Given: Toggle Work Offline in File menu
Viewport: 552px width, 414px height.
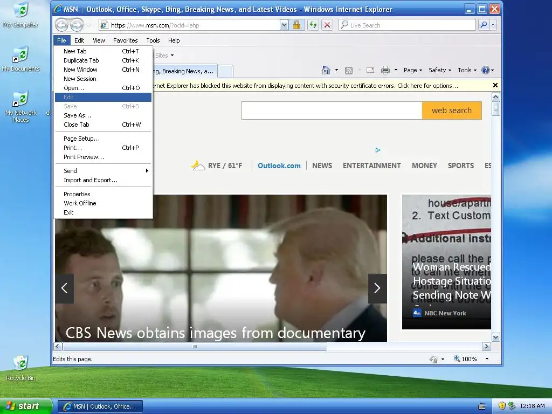Looking at the screenshot, I should point(103,203).
